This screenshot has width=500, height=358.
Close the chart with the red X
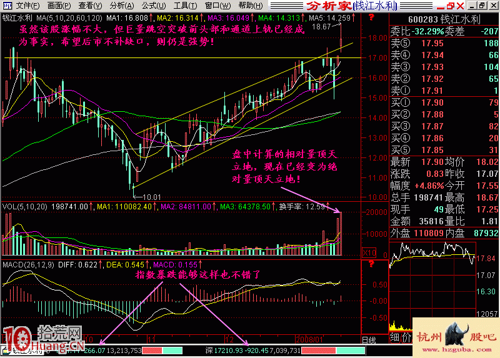pos(460,6)
